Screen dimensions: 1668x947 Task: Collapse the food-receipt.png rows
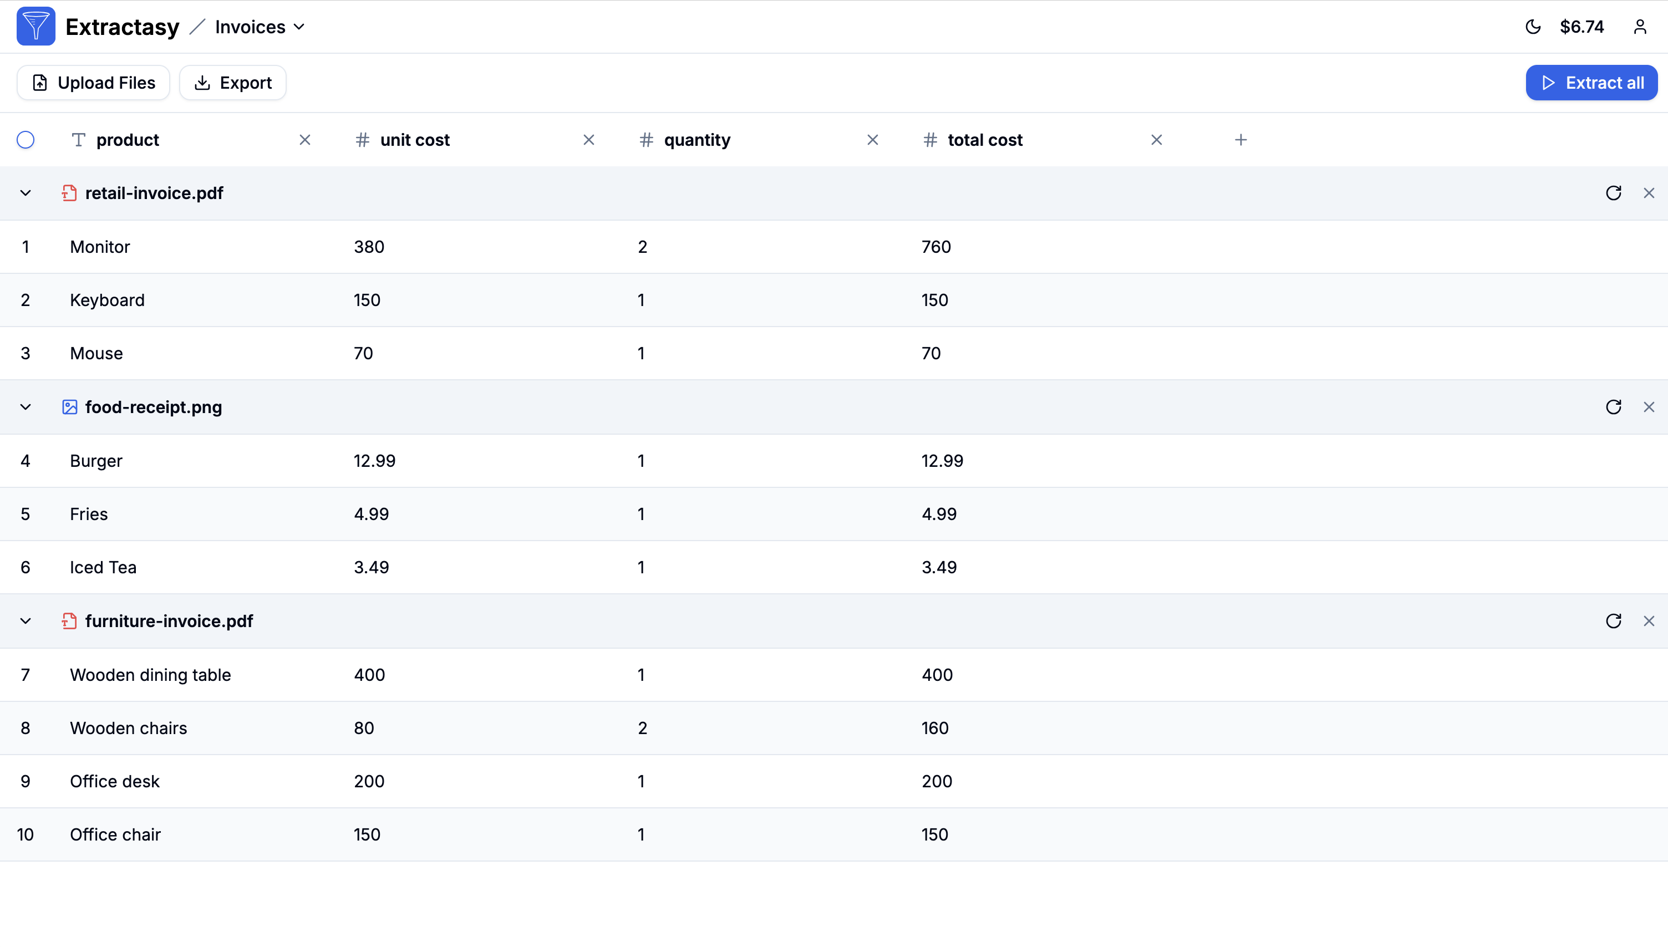pos(26,407)
